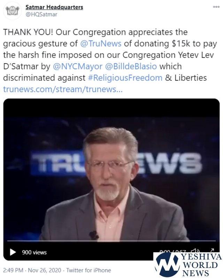Image resolution: width=223 pixels, height=278 pixels.
Task: Open the @HQSatmar handle link
Action: (x=41, y=14)
